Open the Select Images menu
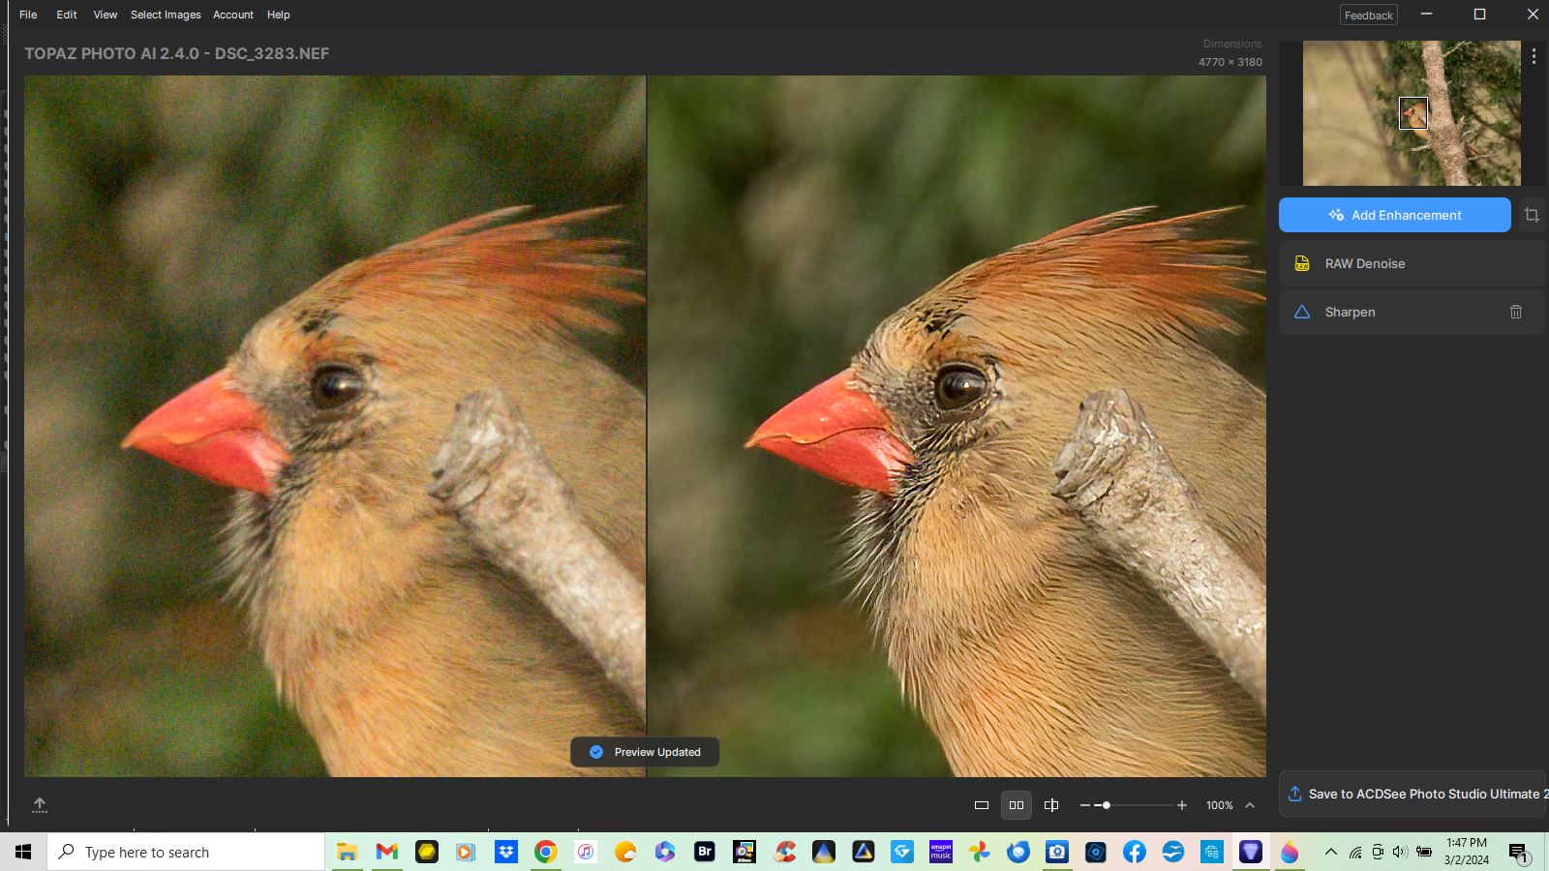This screenshot has width=1549, height=871. pos(166,15)
